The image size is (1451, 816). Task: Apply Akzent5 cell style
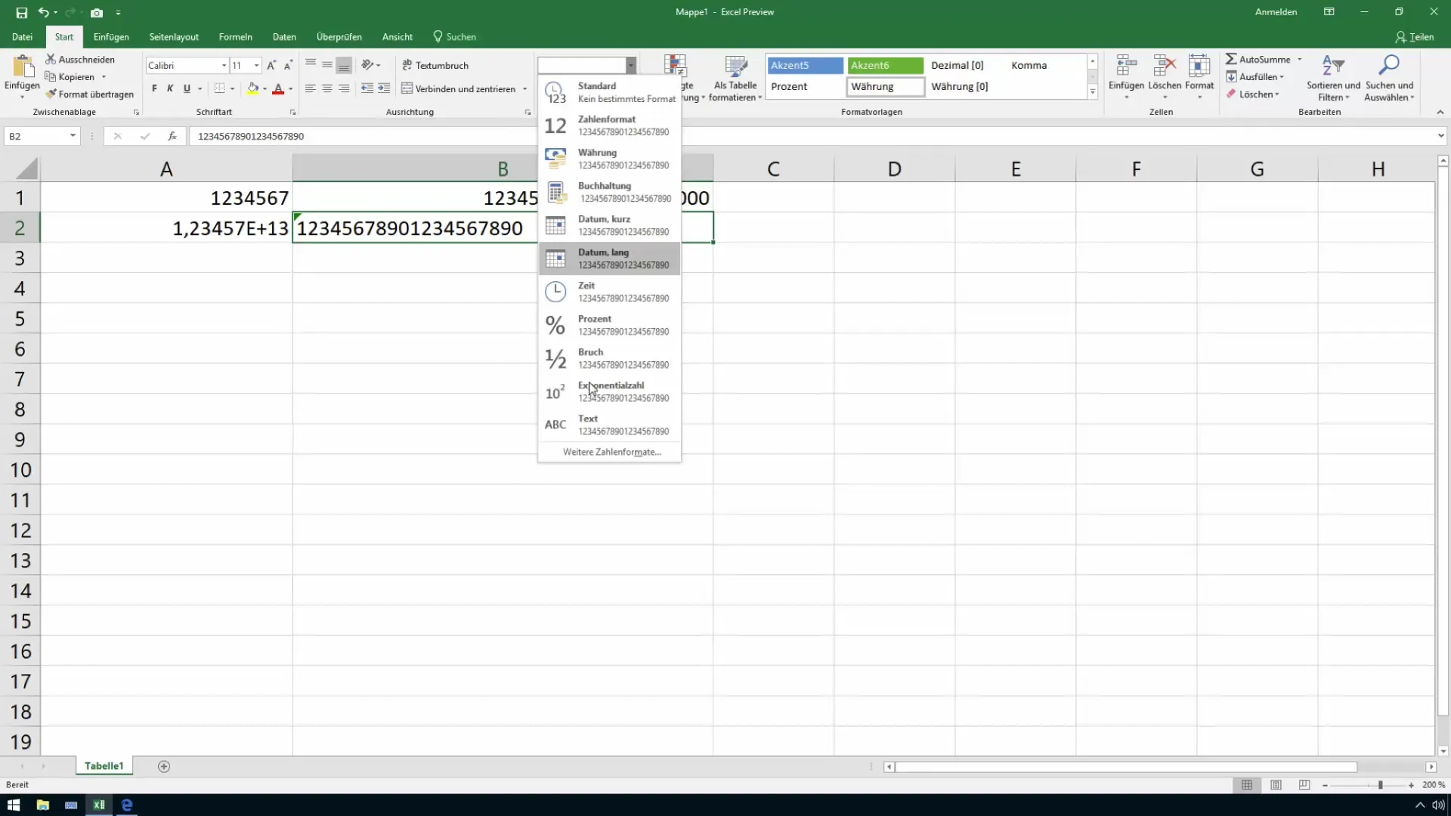pos(805,65)
